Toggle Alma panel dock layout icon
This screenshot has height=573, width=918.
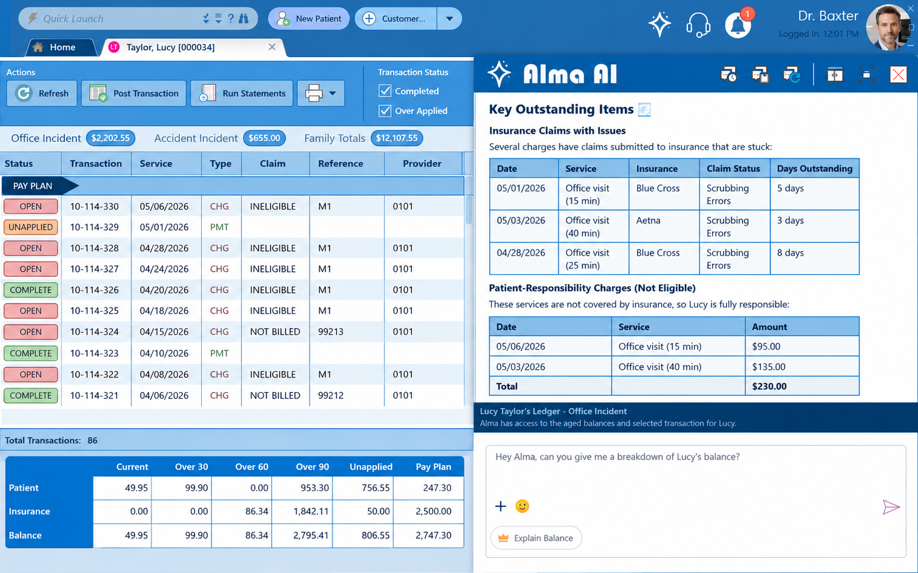point(835,75)
